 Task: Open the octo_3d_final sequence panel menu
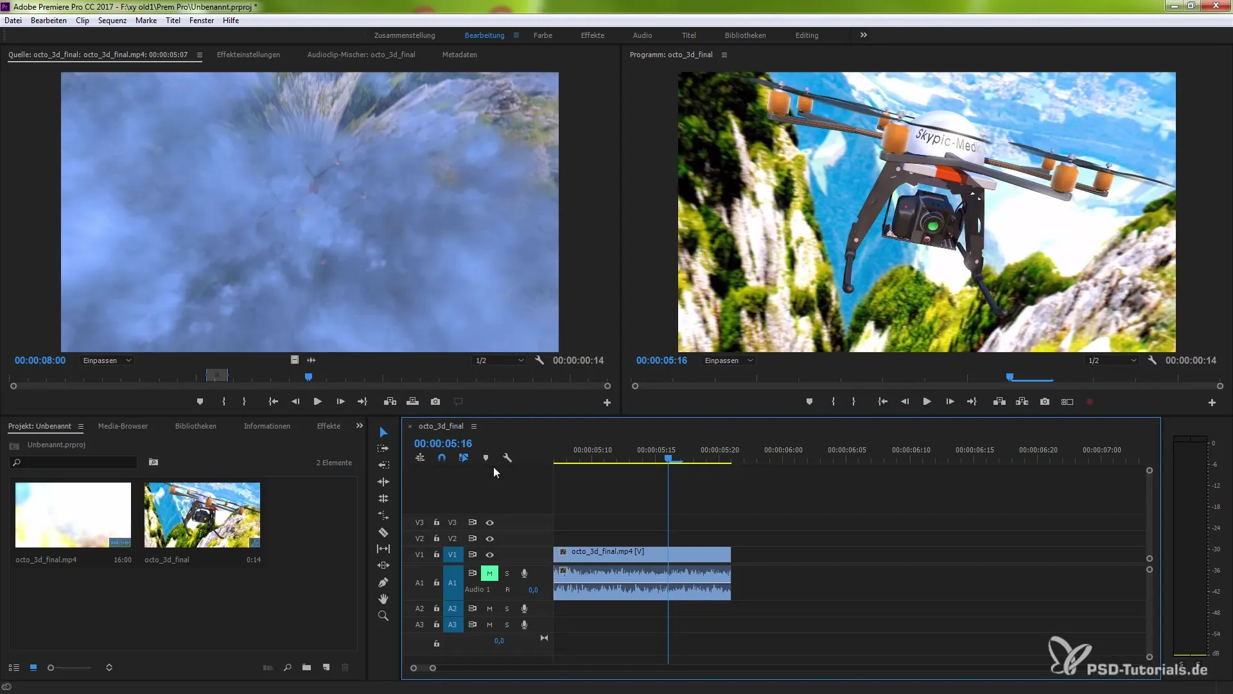tap(474, 426)
